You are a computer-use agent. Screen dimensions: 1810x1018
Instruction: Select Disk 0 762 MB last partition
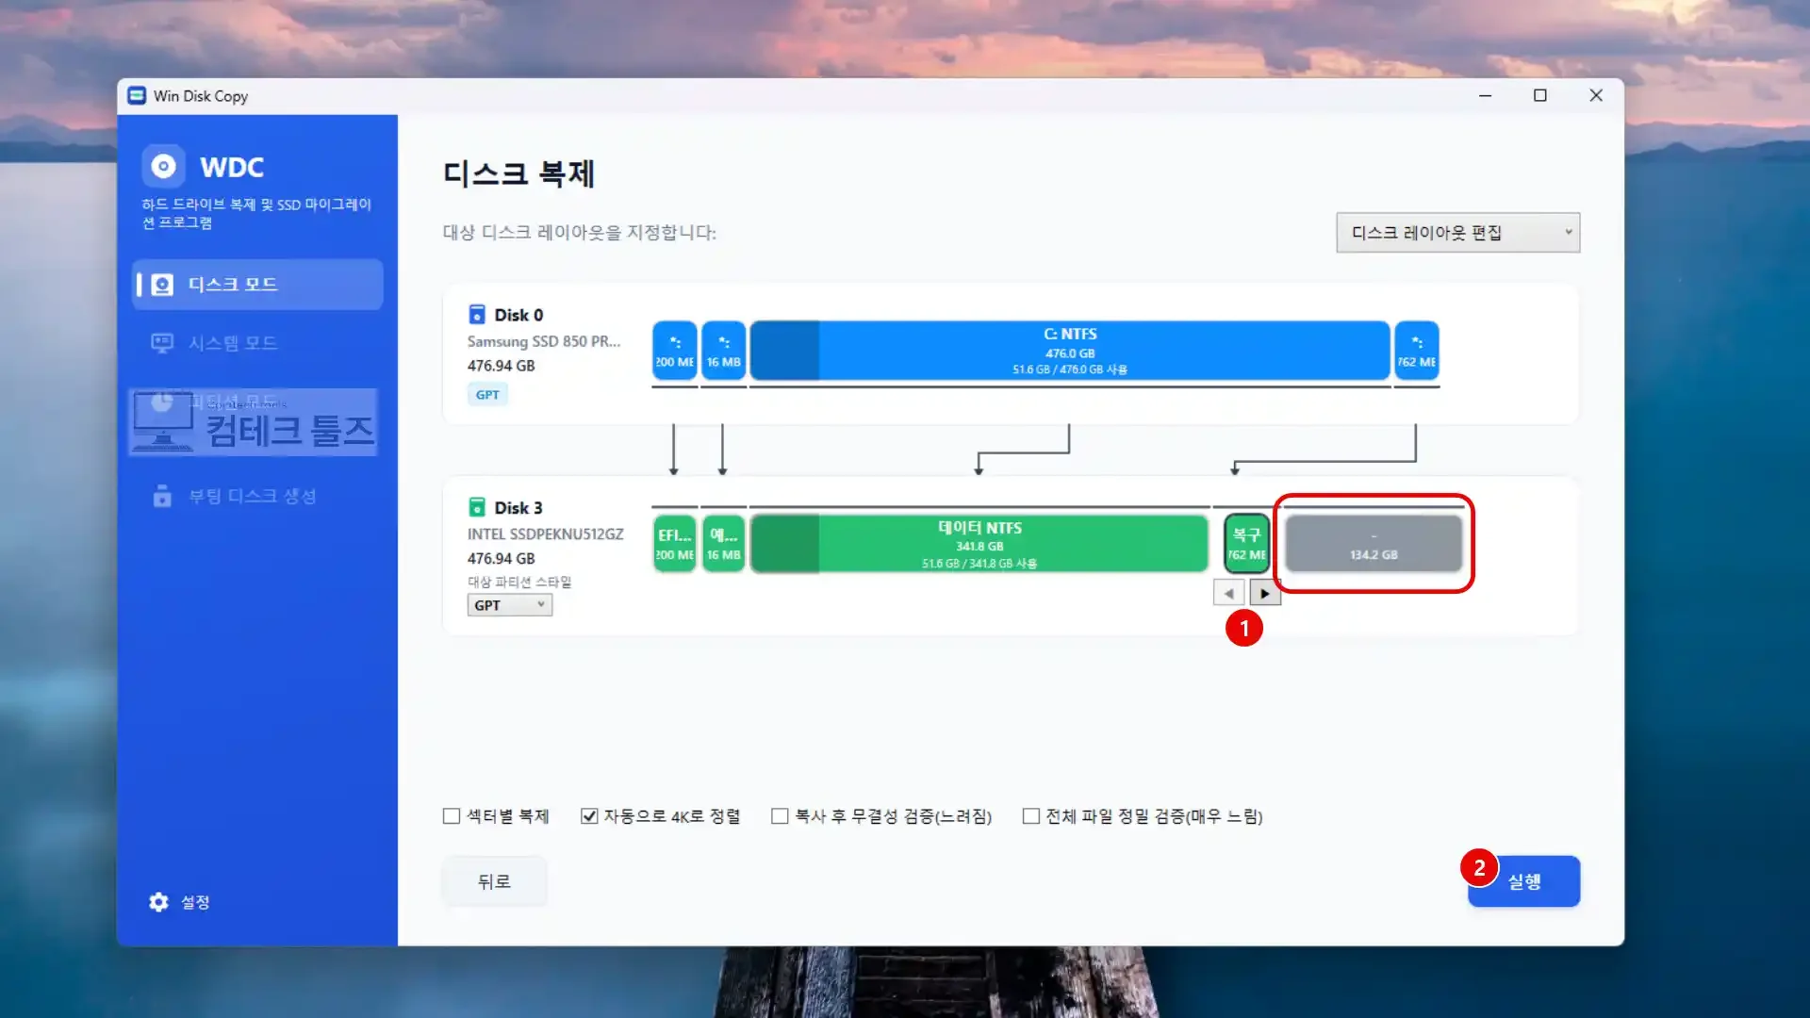1417,351
